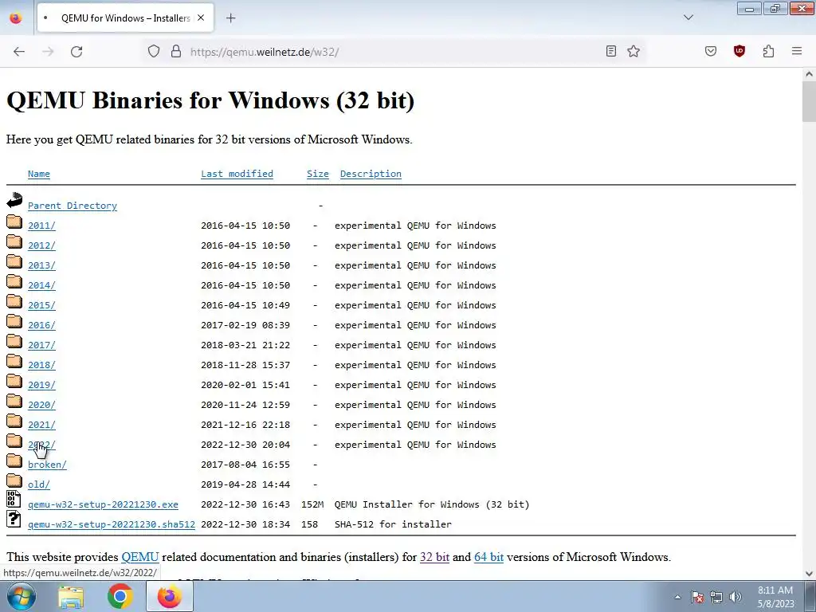
Task: Open the broken/ folder link
Action: (x=47, y=465)
